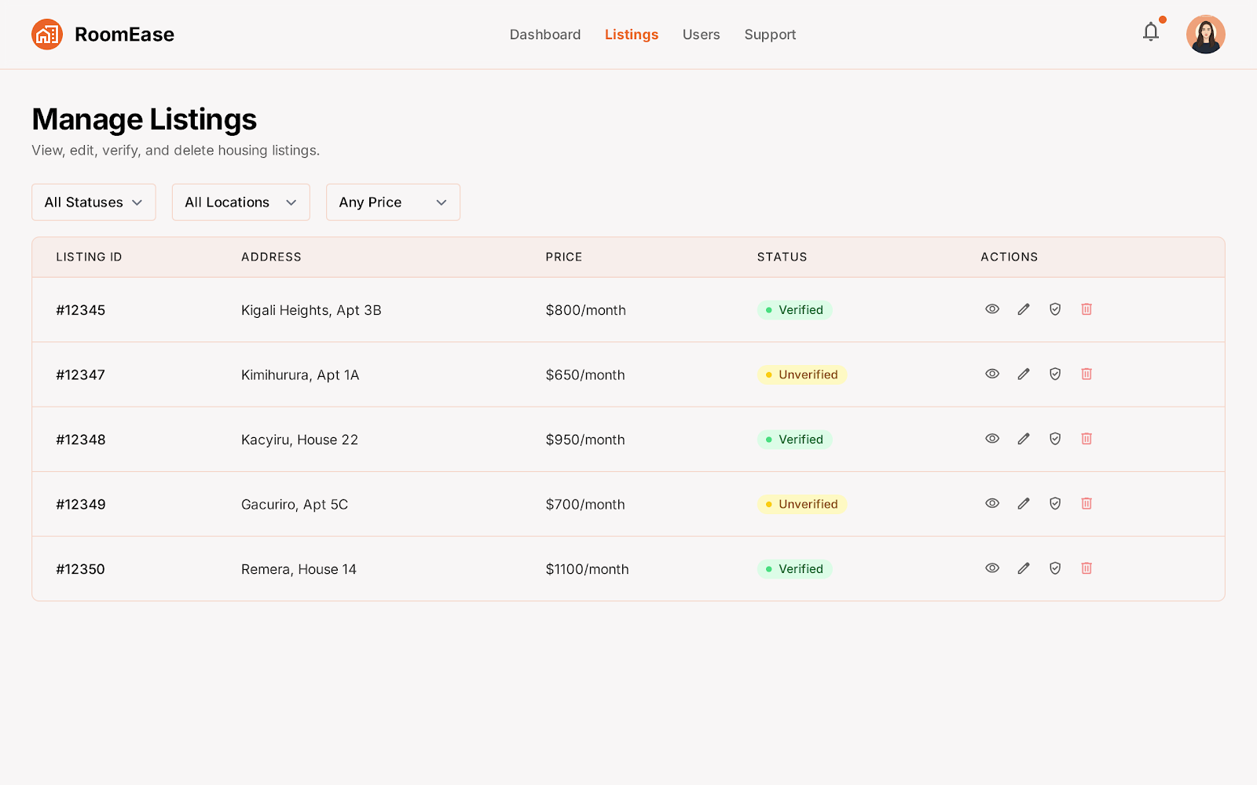View listing #12348 with the eye icon
1257x785 pixels.
[x=992, y=439]
